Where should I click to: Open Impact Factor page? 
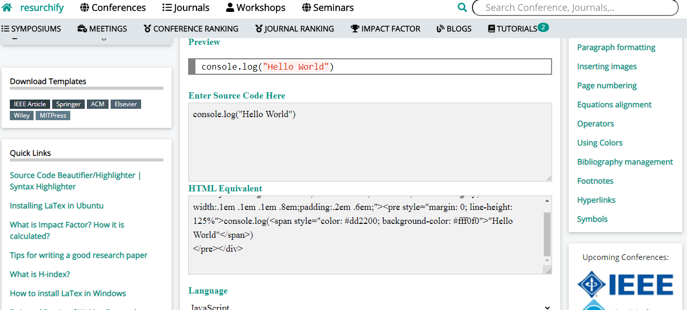[x=386, y=29]
